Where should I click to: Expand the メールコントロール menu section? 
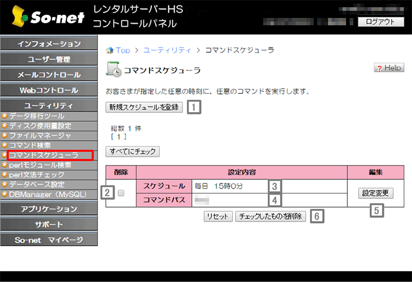(49, 75)
